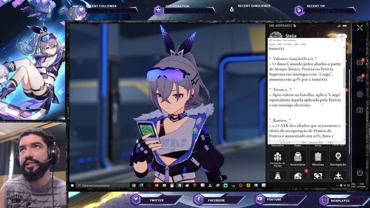Click Stelle's profile avatar
370x208 pixels.
(276, 35)
